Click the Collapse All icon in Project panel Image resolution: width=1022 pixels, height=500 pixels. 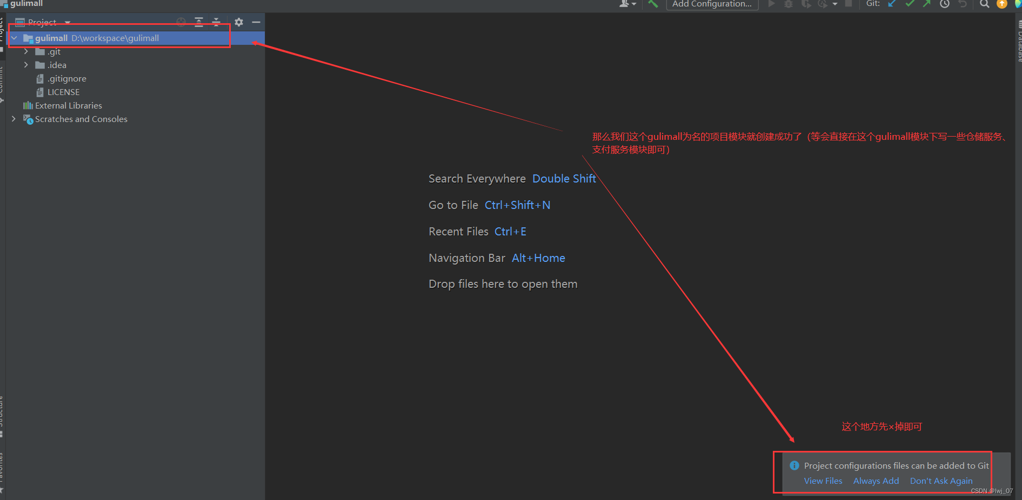coord(216,22)
